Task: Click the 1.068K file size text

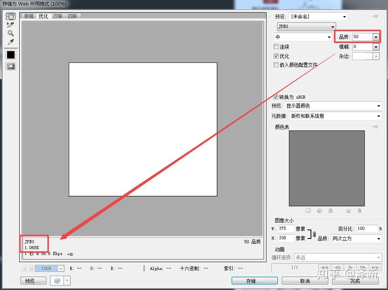Action: pos(32,248)
